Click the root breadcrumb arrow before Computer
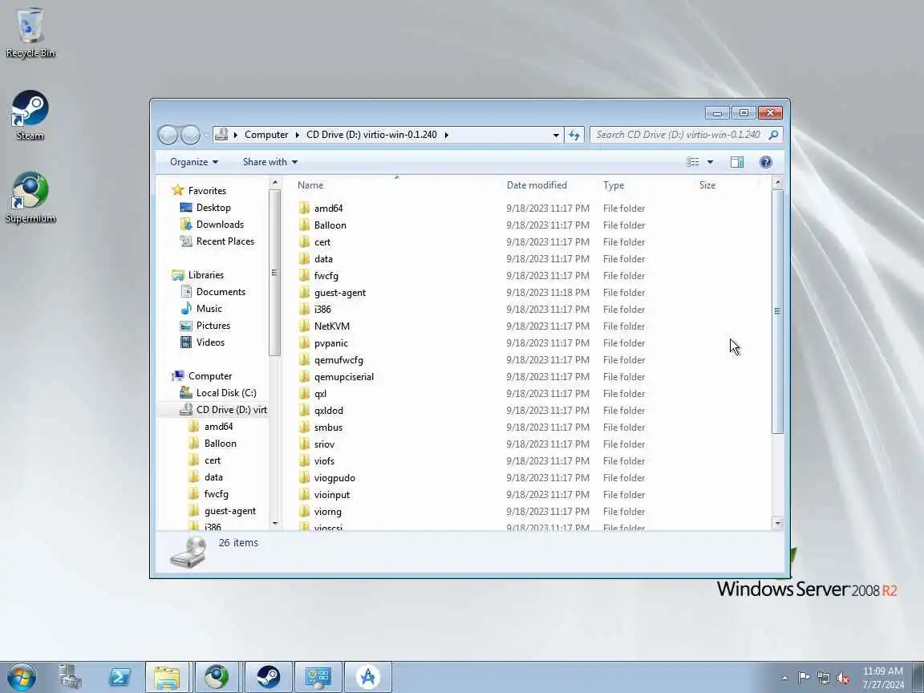 [235, 135]
